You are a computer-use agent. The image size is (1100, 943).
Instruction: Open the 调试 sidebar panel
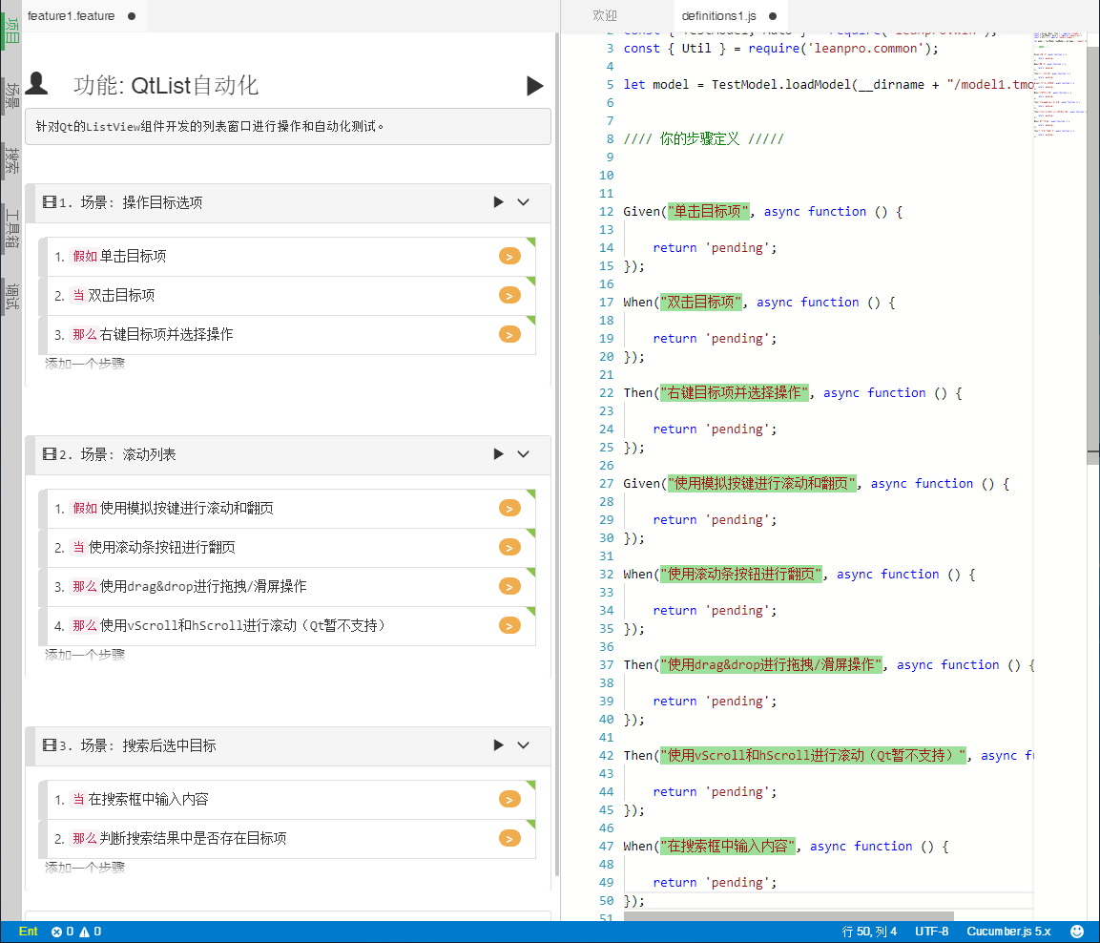[x=11, y=298]
